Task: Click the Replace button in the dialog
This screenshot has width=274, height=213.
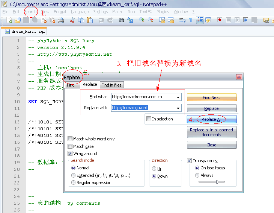Action: [x=212, y=108]
